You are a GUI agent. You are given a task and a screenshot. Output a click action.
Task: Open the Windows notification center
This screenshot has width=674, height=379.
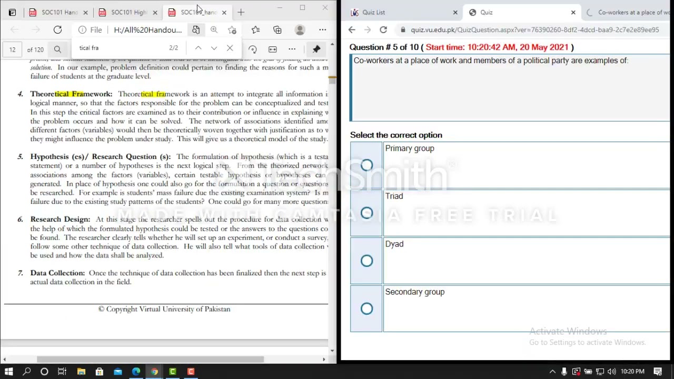coord(658,372)
